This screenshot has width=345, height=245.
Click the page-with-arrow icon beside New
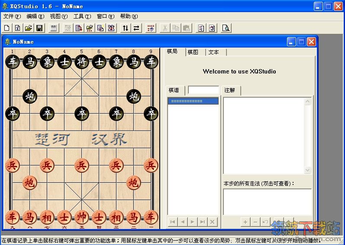[18, 28]
